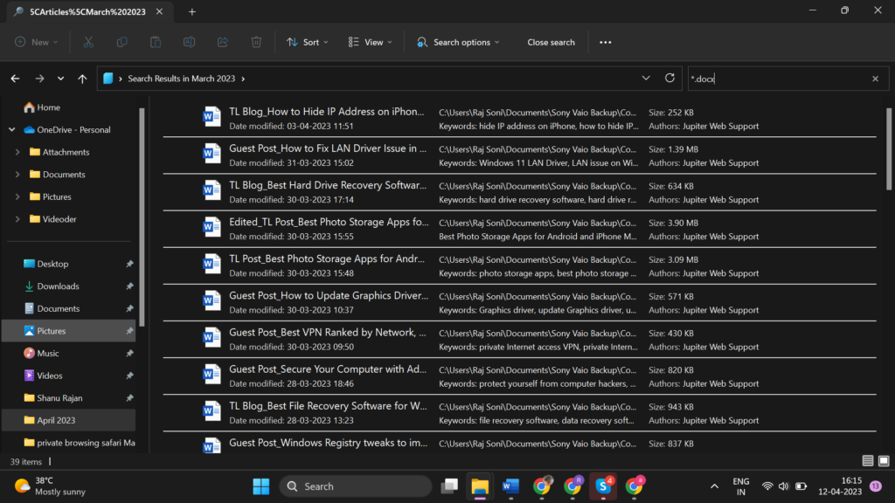Switch to large content view icon in status bar
Image resolution: width=895 pixels, height=503 pixels.
pyautogui.click(x=884, y=461)
